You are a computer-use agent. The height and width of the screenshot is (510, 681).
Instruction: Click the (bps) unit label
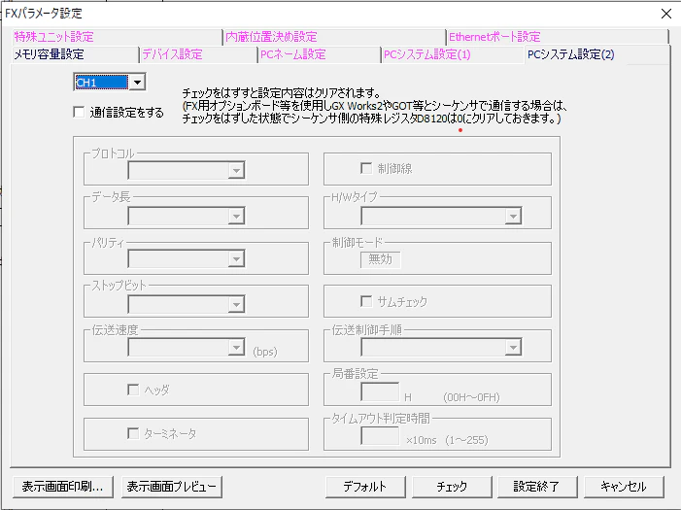point(265,352)
